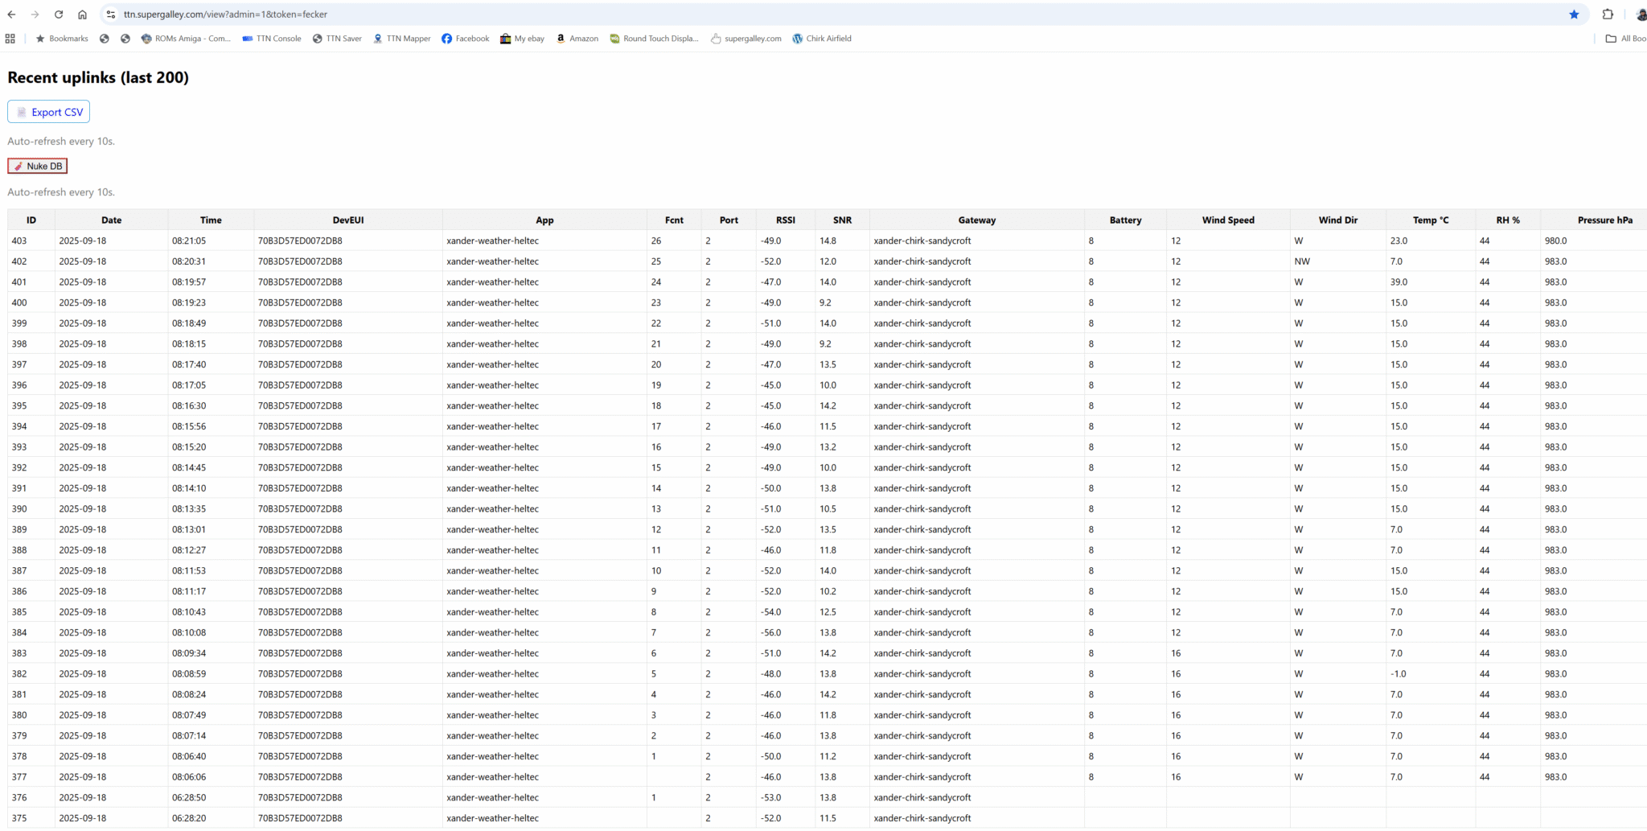Click the Wind Speed column header
1647x831 pixels.
[x=1227, y=220]
